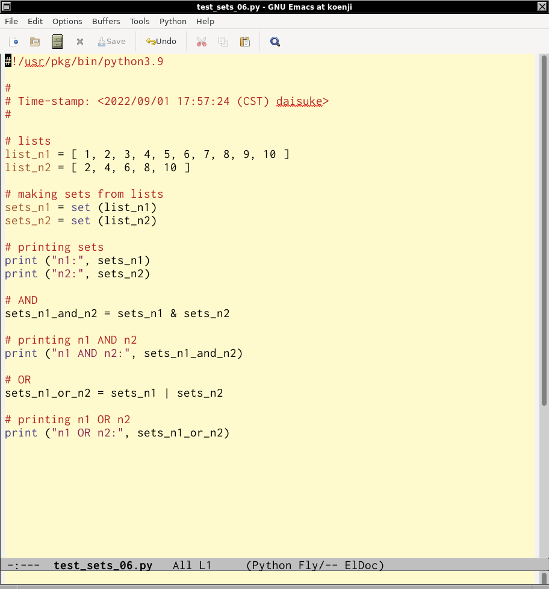The width and height of the screenshot is (549, 589).
Task: Expand the Options menu
Action: coord(67,21)
